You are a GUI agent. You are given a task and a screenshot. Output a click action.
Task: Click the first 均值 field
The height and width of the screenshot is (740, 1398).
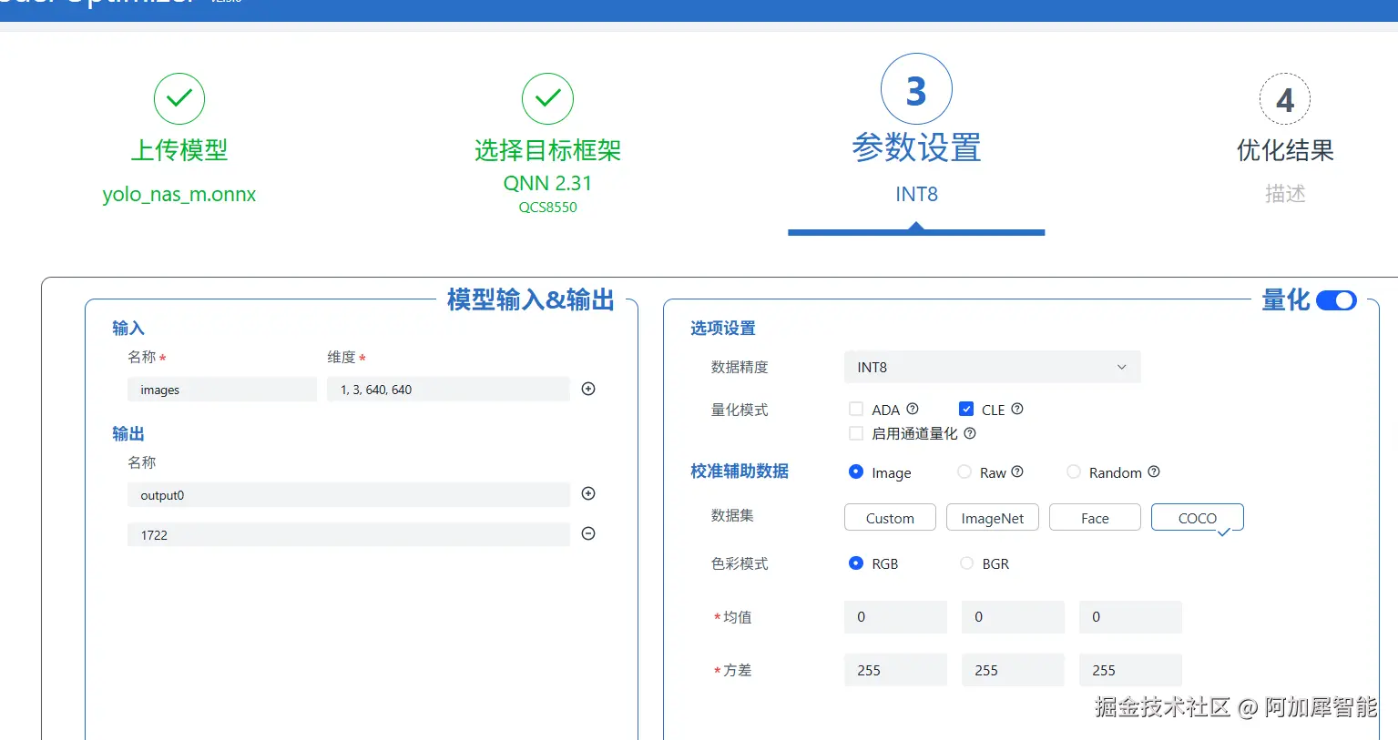(895, 617)
